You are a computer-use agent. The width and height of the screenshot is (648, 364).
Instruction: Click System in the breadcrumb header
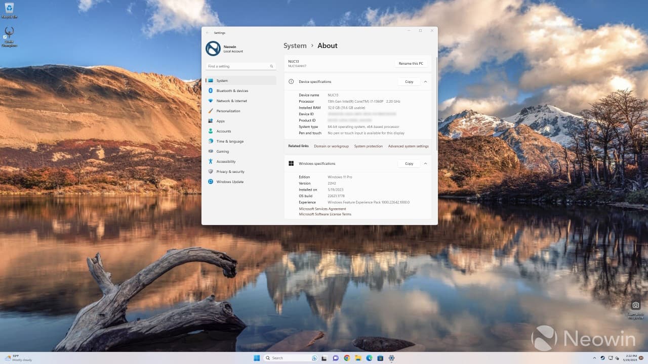tap(295, 45)
